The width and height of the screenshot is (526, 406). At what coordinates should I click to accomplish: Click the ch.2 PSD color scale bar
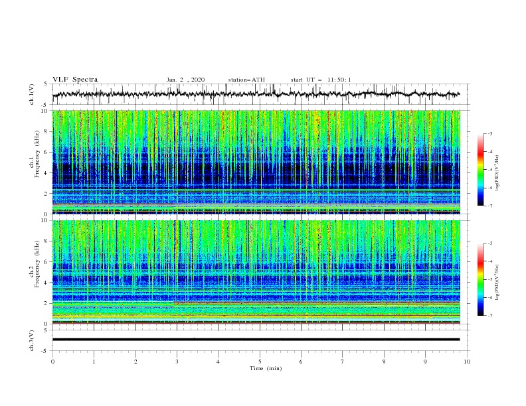click(x=480, y=279)
